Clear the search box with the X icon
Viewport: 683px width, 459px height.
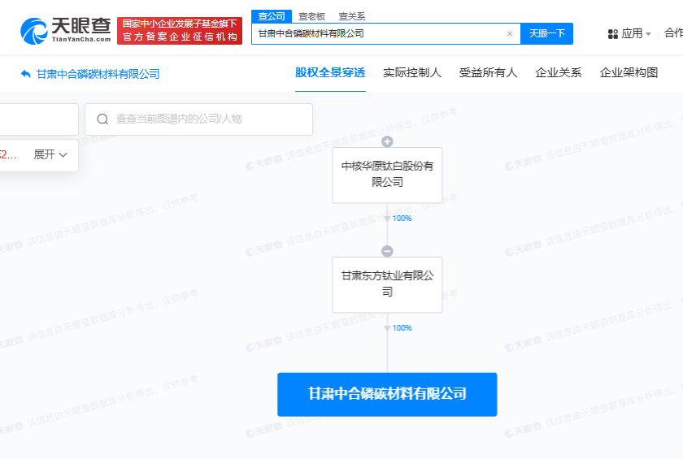click(510, 34)
